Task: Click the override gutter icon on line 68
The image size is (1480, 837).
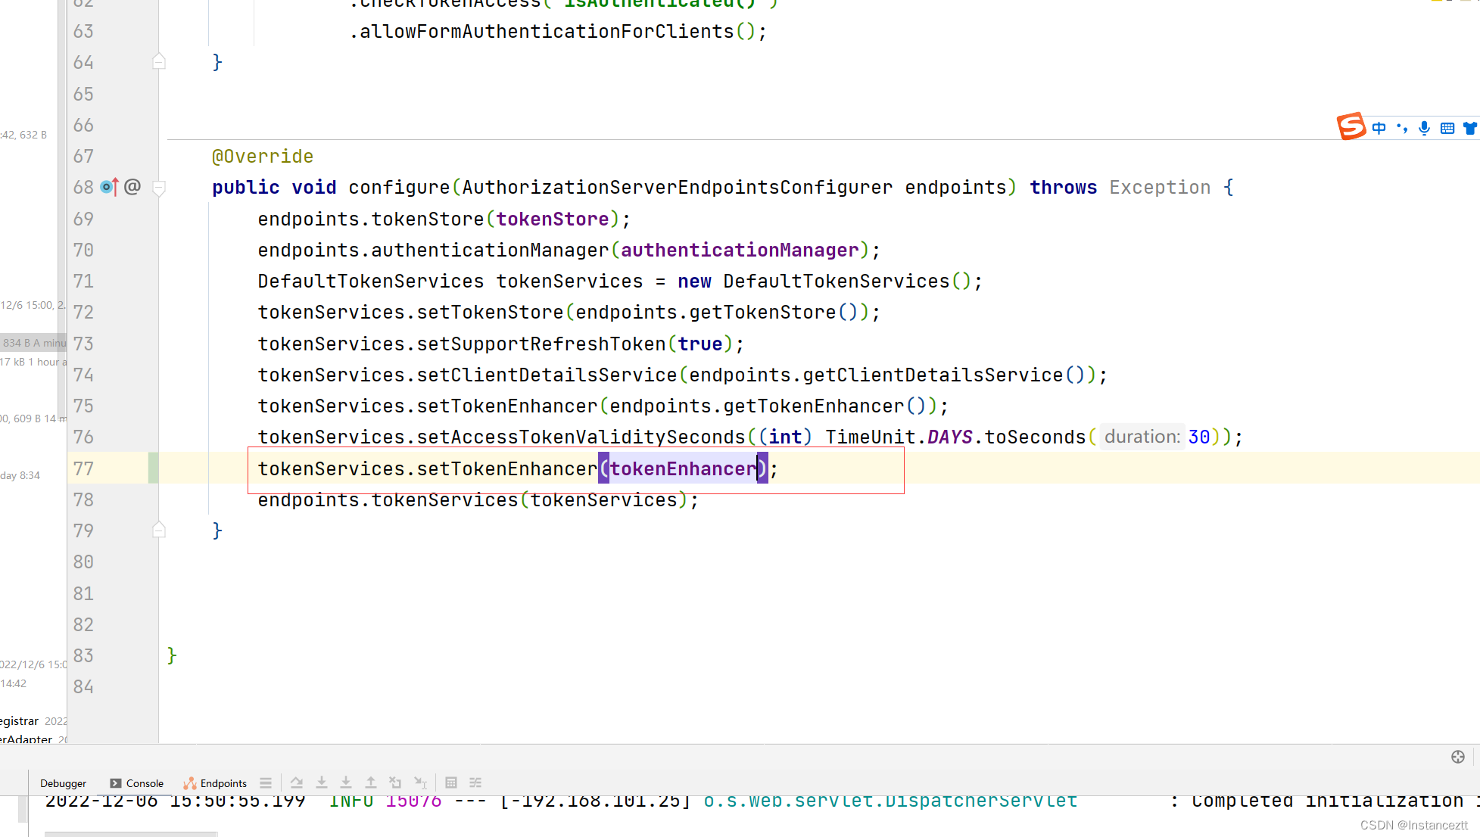Action: 109,187
